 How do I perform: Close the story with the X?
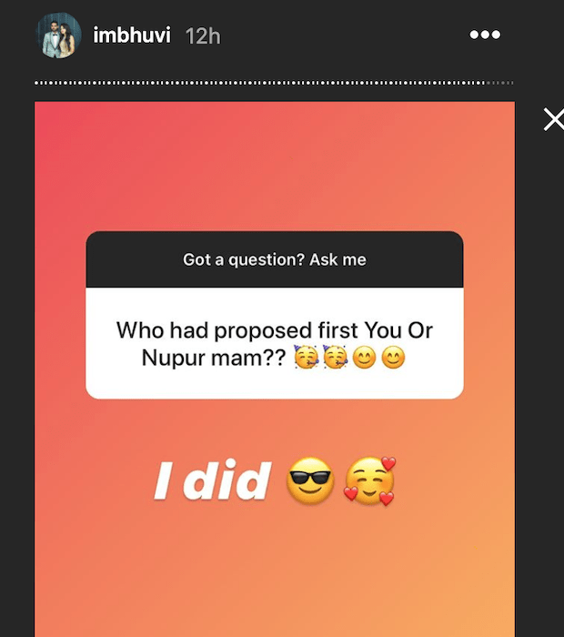click(552, 119)
